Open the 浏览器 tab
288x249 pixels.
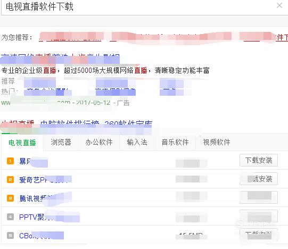(61, 142)
